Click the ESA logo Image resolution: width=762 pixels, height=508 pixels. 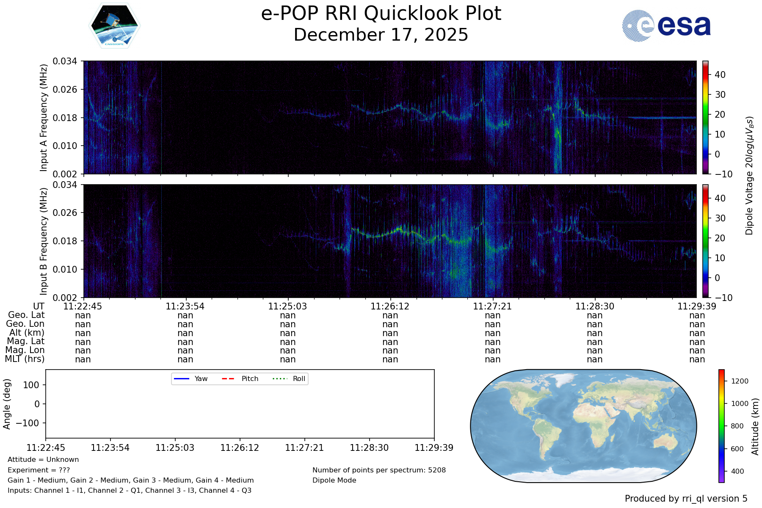[666, 26]
